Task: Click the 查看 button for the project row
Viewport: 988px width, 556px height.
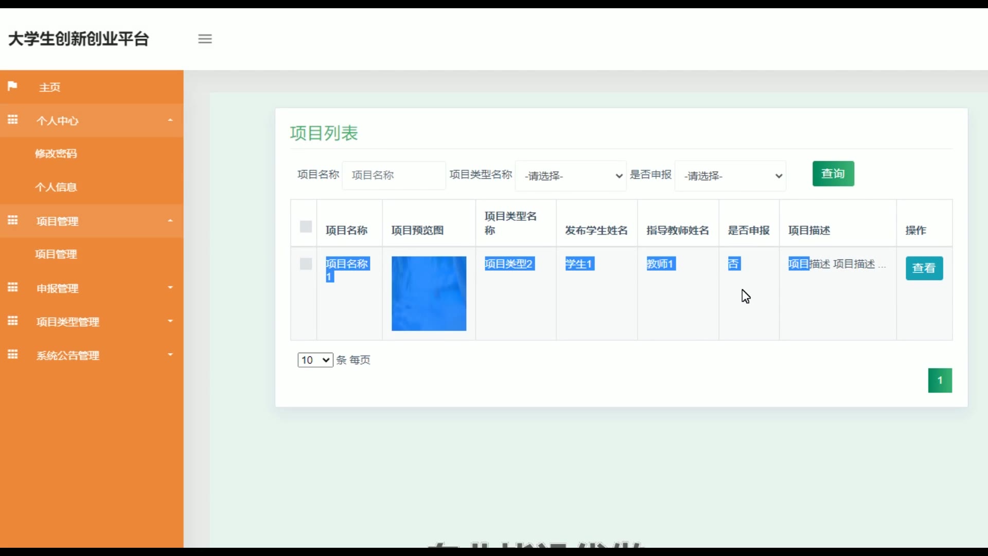Action: click(924, 268)
